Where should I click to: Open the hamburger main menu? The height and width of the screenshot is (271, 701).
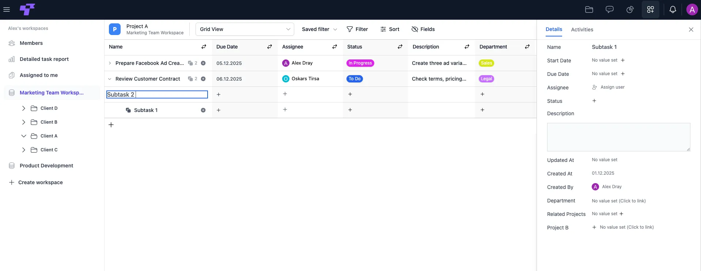[7, 9]
